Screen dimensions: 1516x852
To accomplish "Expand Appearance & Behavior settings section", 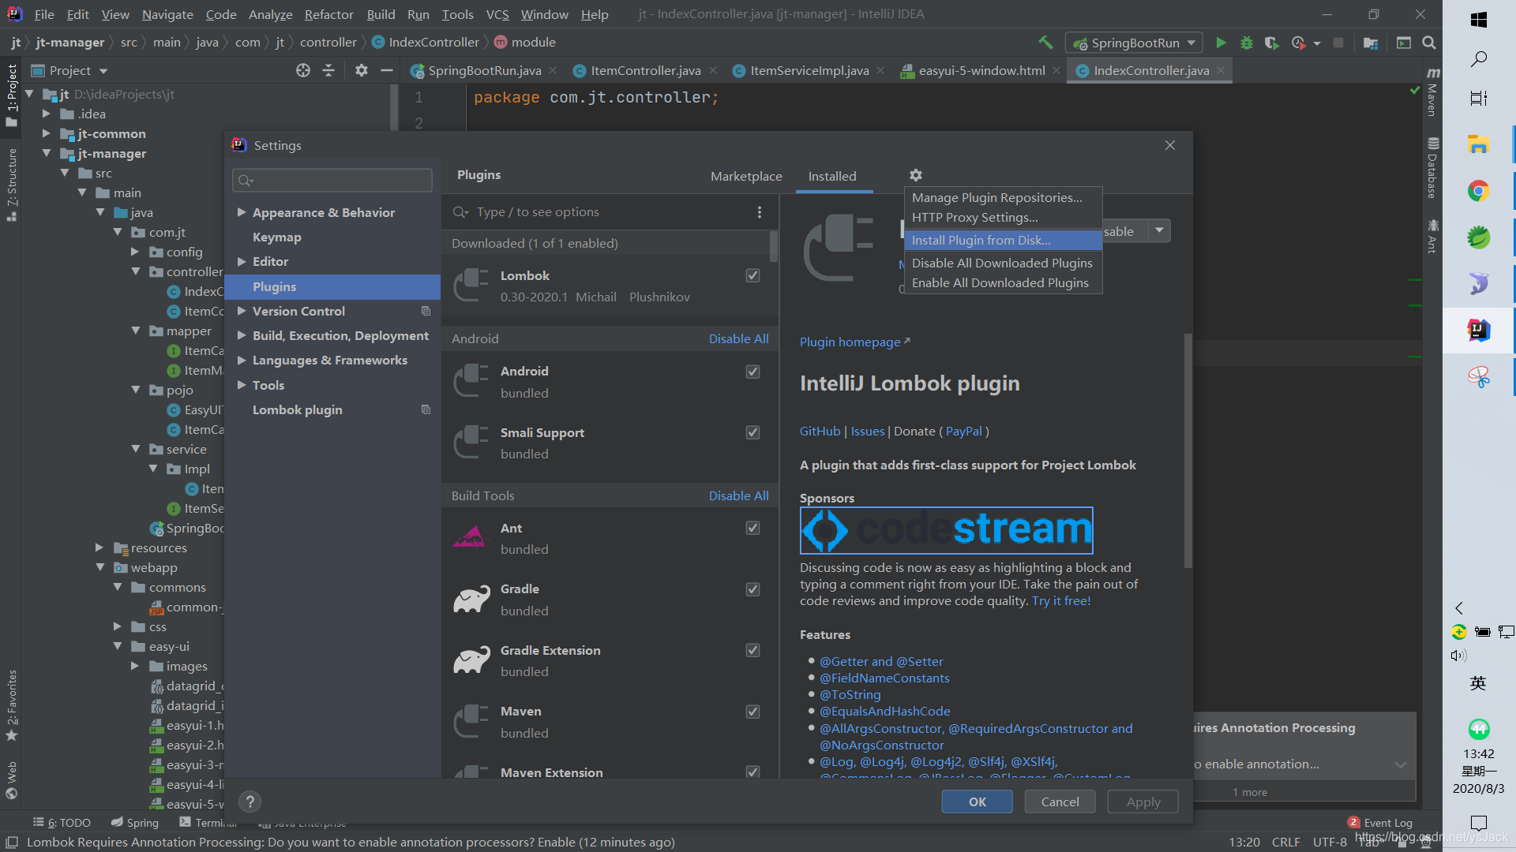I will coord(242,212).
